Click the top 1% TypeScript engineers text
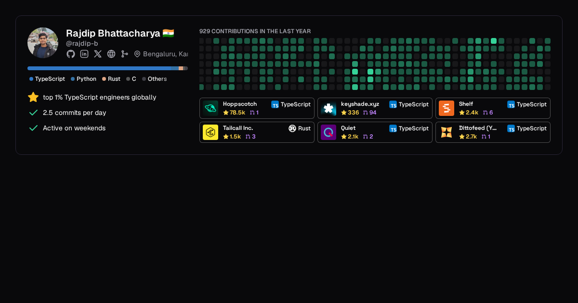 click(100, 97)
